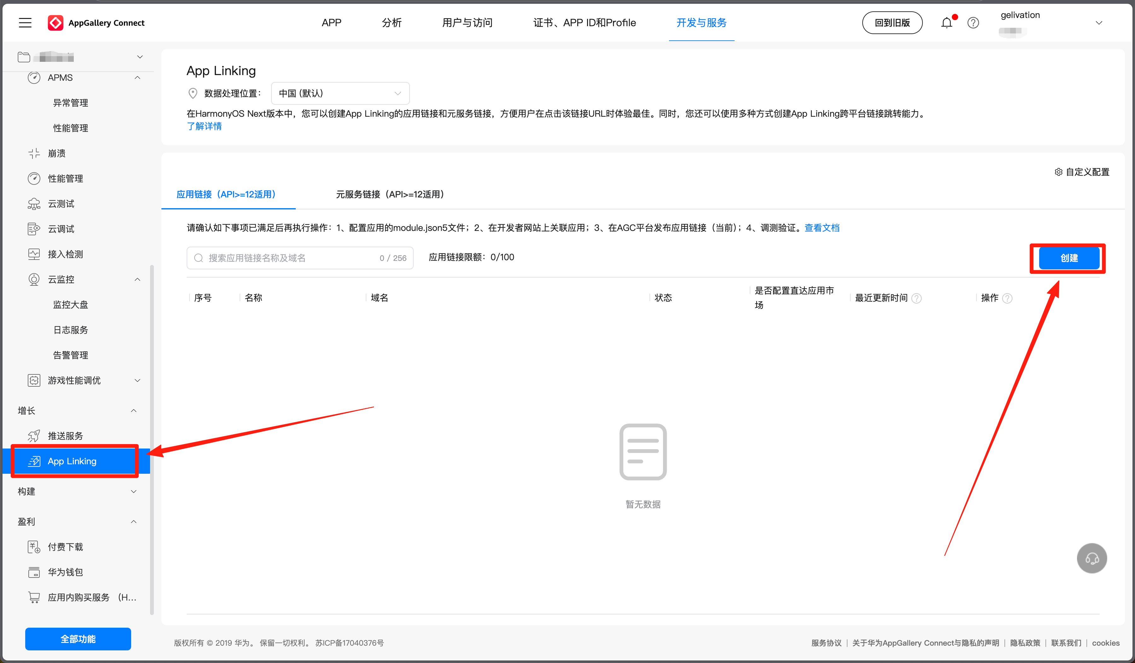Open the 查看文档 link

click(822, 228)
